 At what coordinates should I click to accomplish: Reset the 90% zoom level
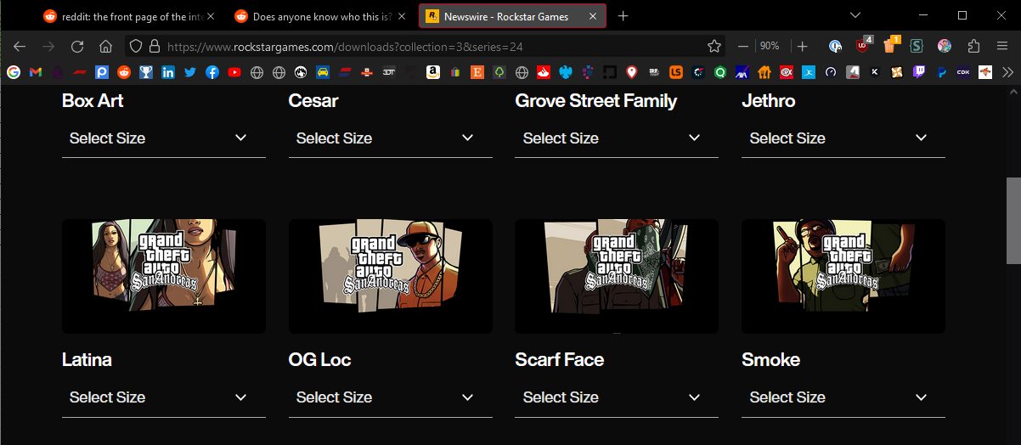[x=770, y=46]
